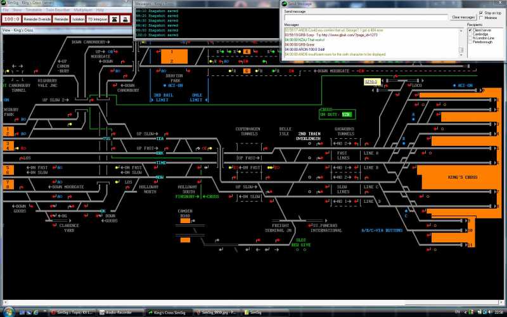The image size is (507, 317).
Task: Click the signaller person icon in toolbar
Action: coord(125,20)
